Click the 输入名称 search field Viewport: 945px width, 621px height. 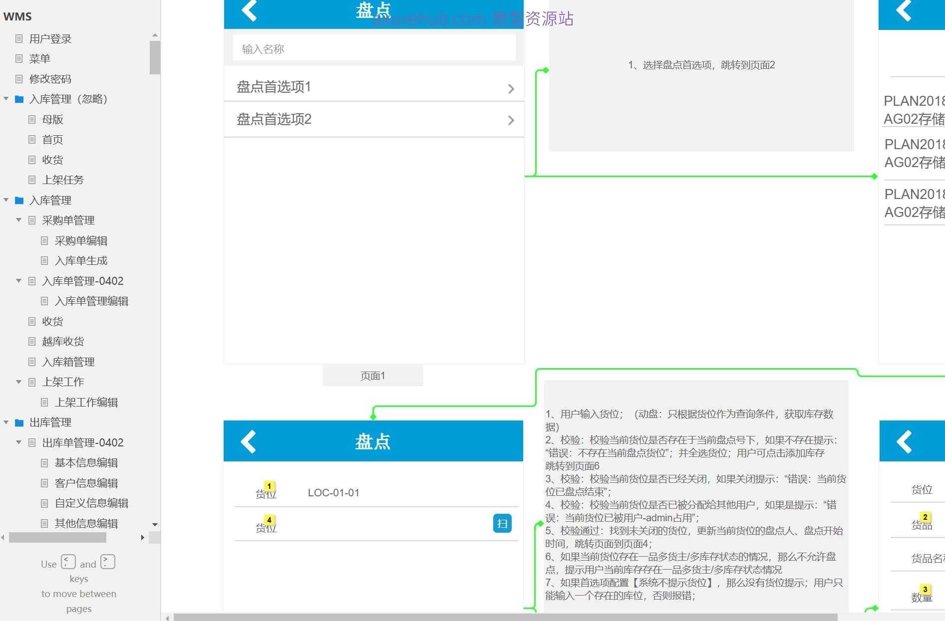[x=374, y=49]
